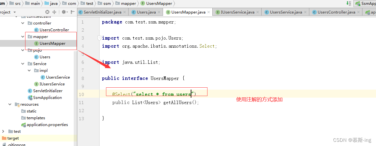This screenshot has width=376, height=146.
Task: Select the UsersMapper.java tab
Action: (188, 12)
